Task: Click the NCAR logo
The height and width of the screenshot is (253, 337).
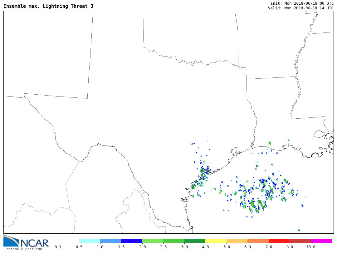Action: (x=26, y=241)
